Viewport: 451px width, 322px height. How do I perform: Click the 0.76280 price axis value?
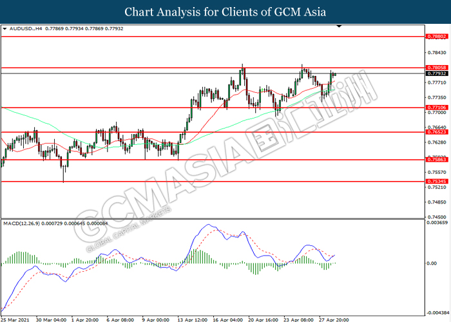point(437,142)
